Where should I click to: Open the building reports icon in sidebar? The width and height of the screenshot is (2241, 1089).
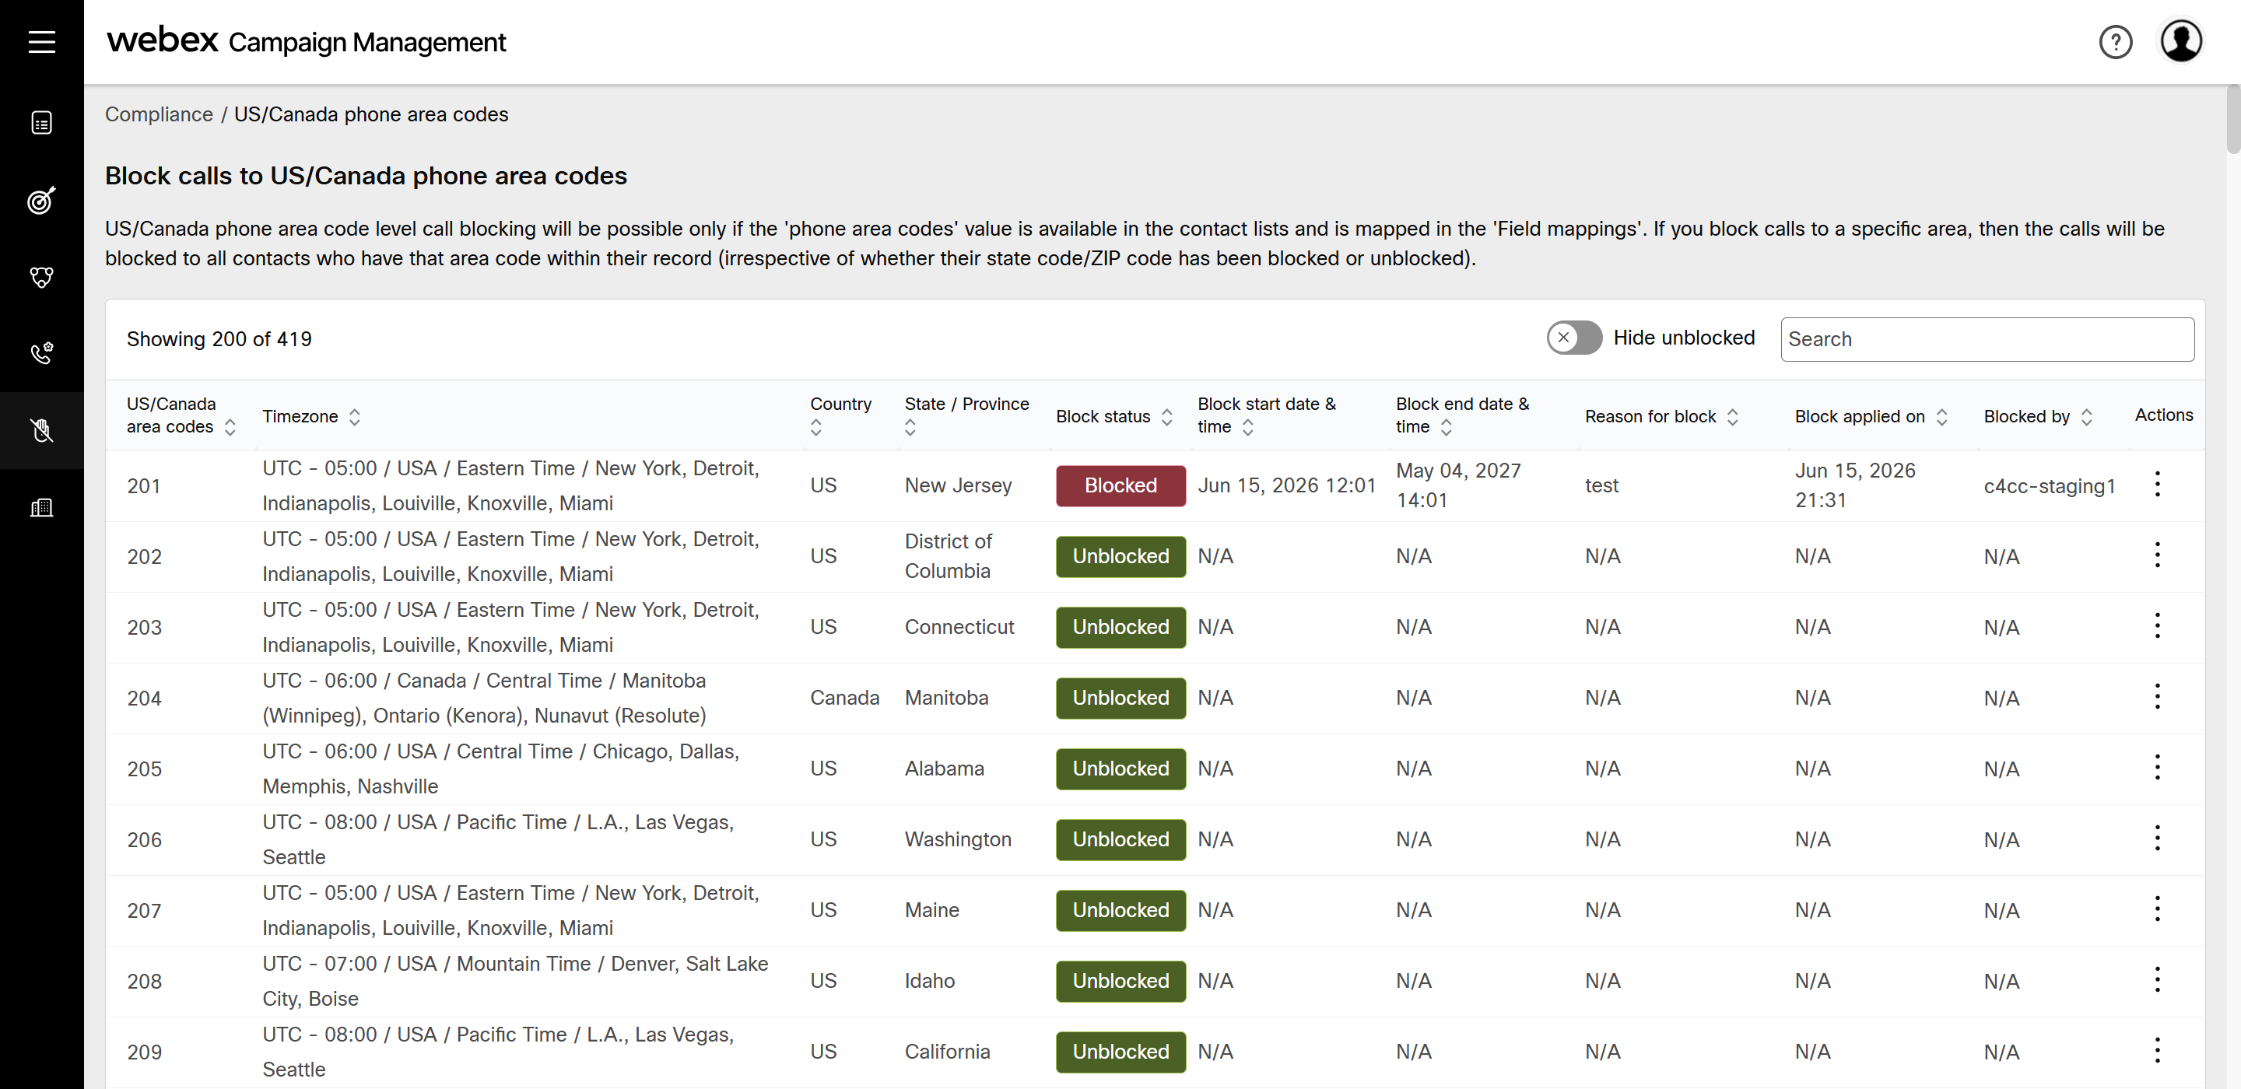(x=42, y=507)
